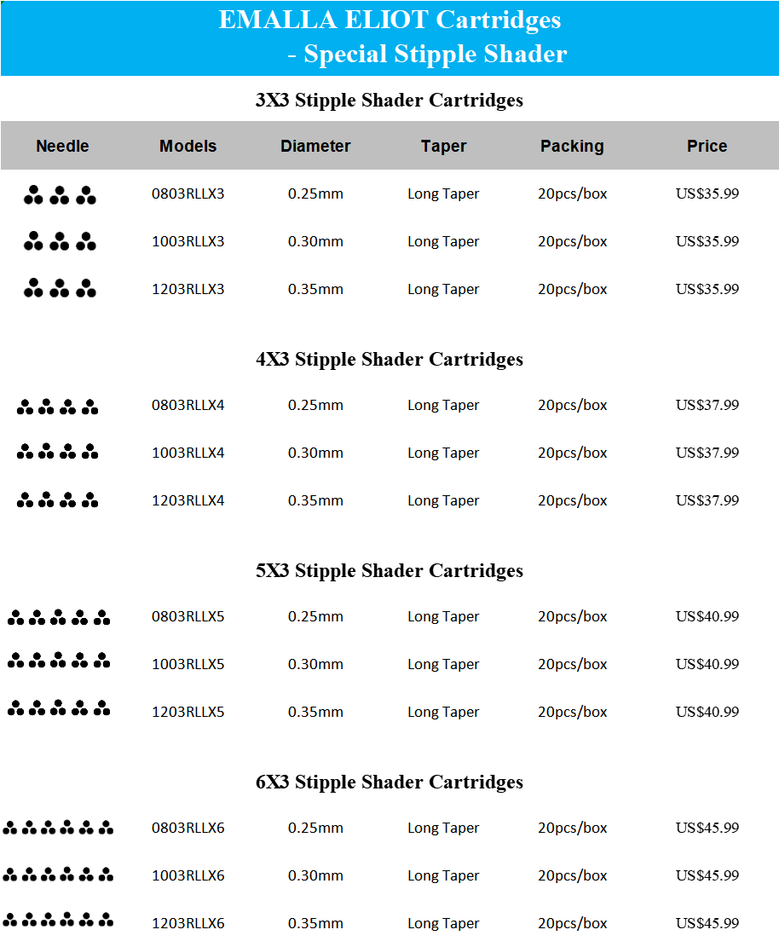The height and width of the screenshot is (947, 779).
Task: Click the EMALLA ELIOT Cartridges banner title
Action: [390, 20]
